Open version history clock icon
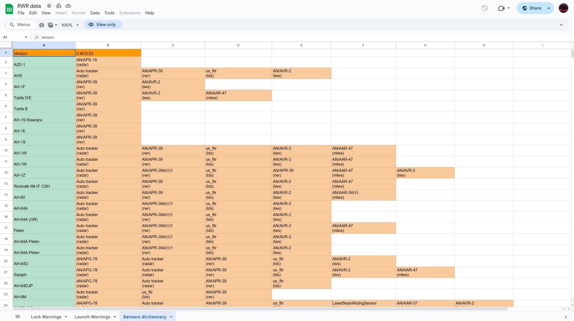574x321 pixels. [484, 8]
